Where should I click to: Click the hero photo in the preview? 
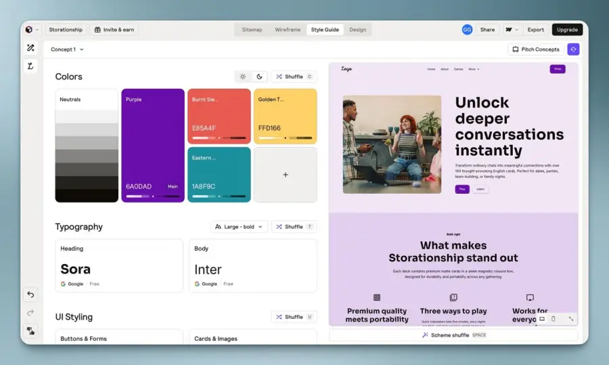point(392,145)
